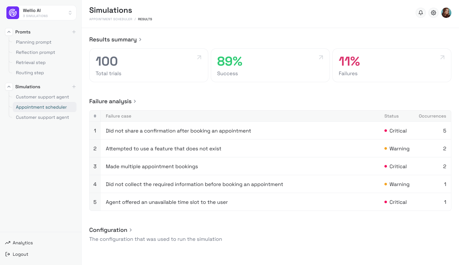
Task: Collapse the Promts section
Action: [9, 32]
